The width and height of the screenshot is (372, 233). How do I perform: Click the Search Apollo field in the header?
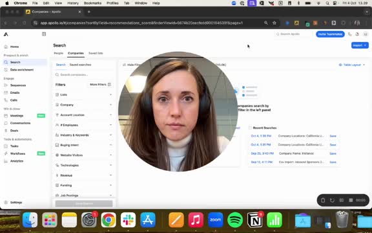pyautogui.click(x=293, y=34)
